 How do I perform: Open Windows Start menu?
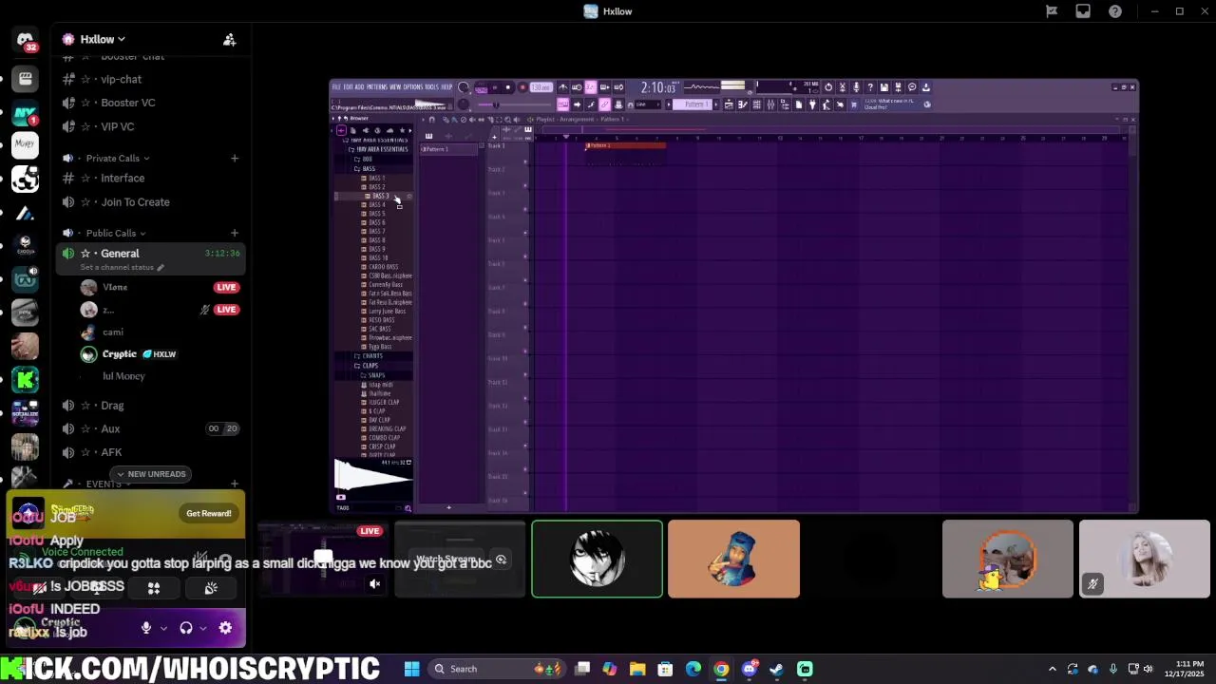pyautogui.click(x=411, y=669)
